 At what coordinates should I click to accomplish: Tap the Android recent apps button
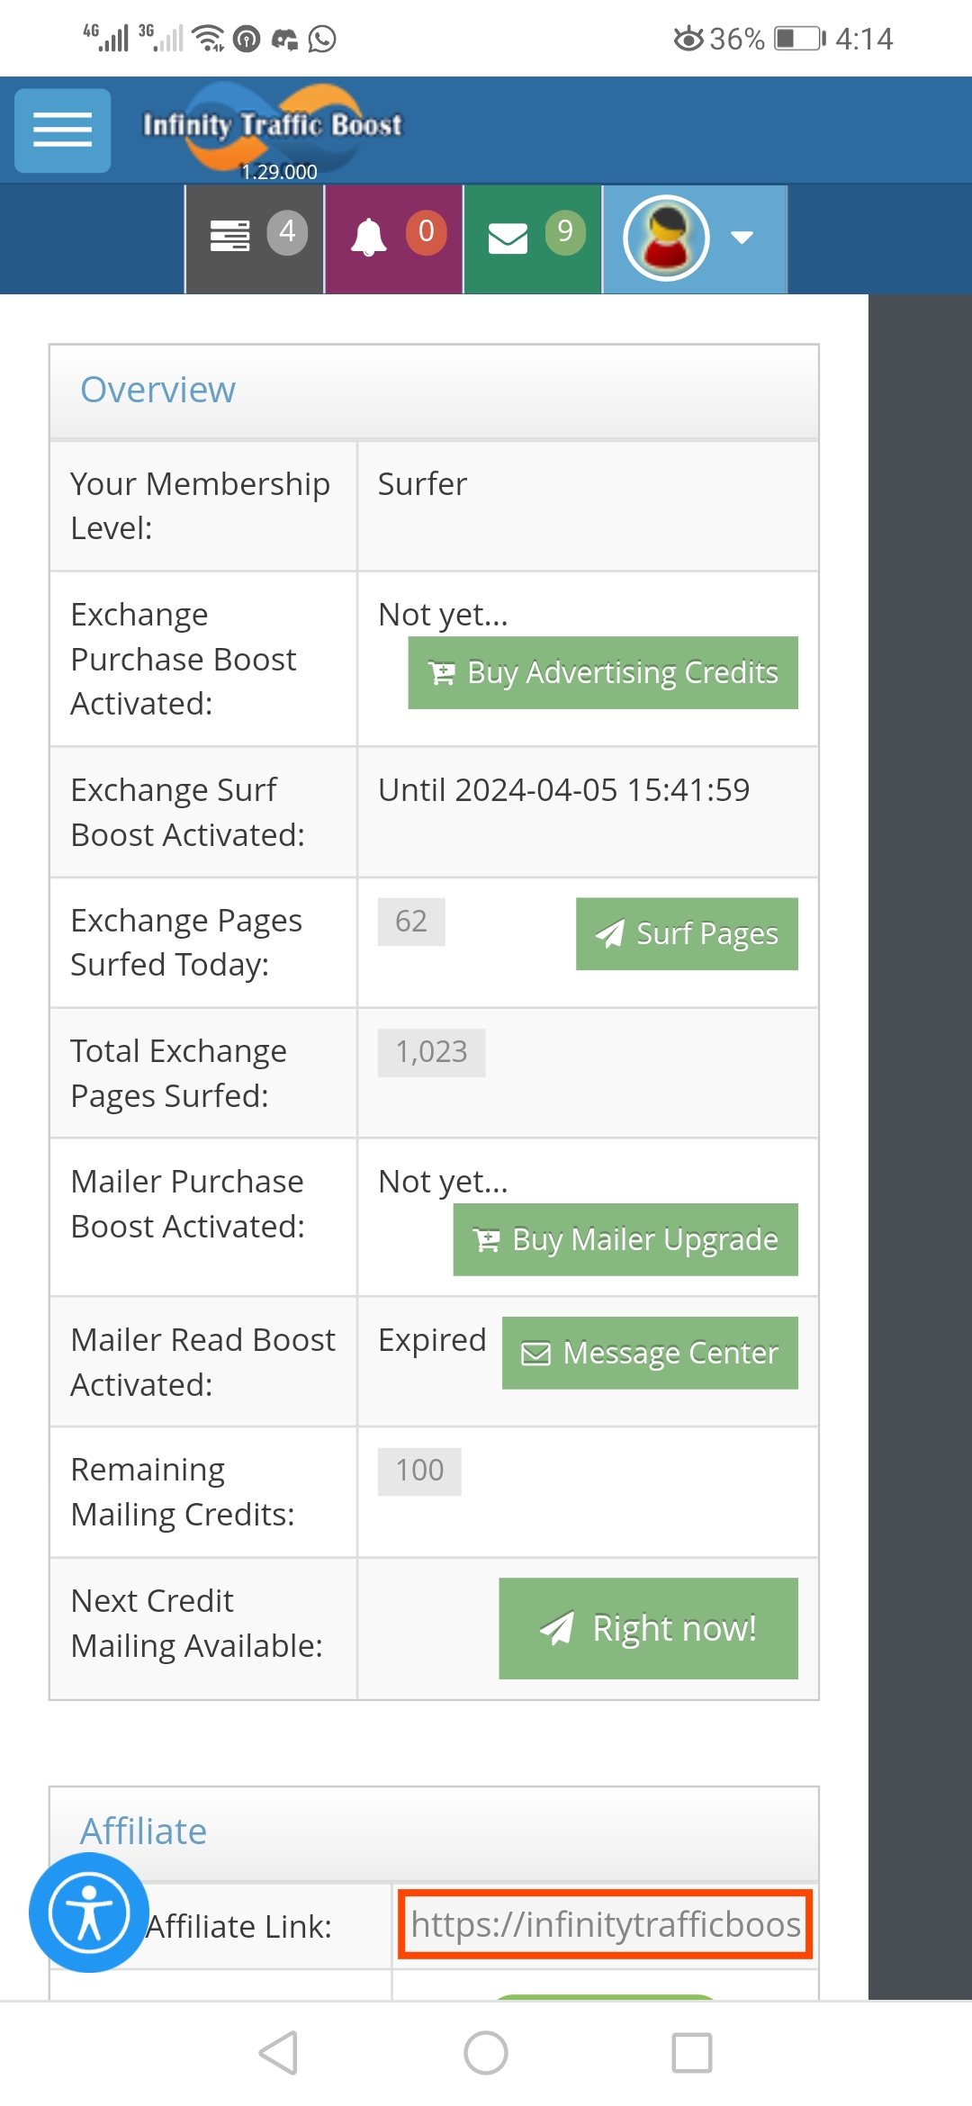(692, 2053)
